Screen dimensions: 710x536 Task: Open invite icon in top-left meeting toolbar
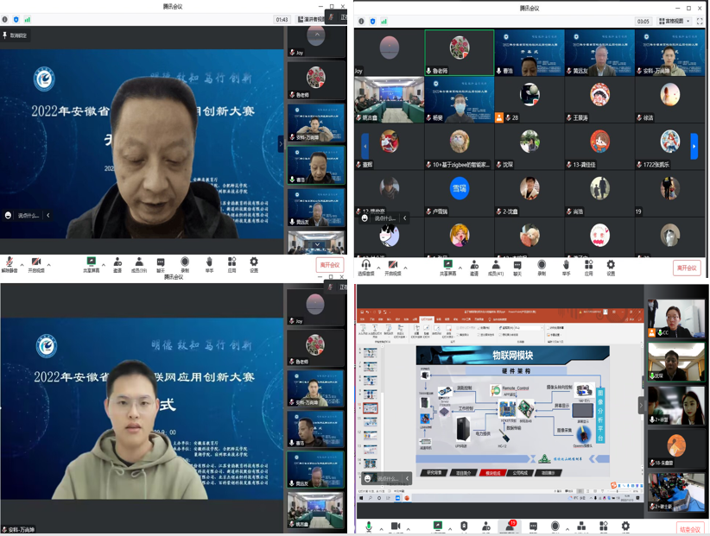click(117, 262)
